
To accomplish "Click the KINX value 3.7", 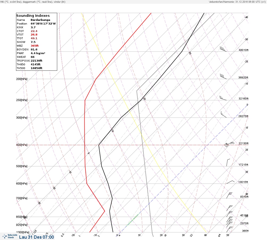I will pos(33,27).
